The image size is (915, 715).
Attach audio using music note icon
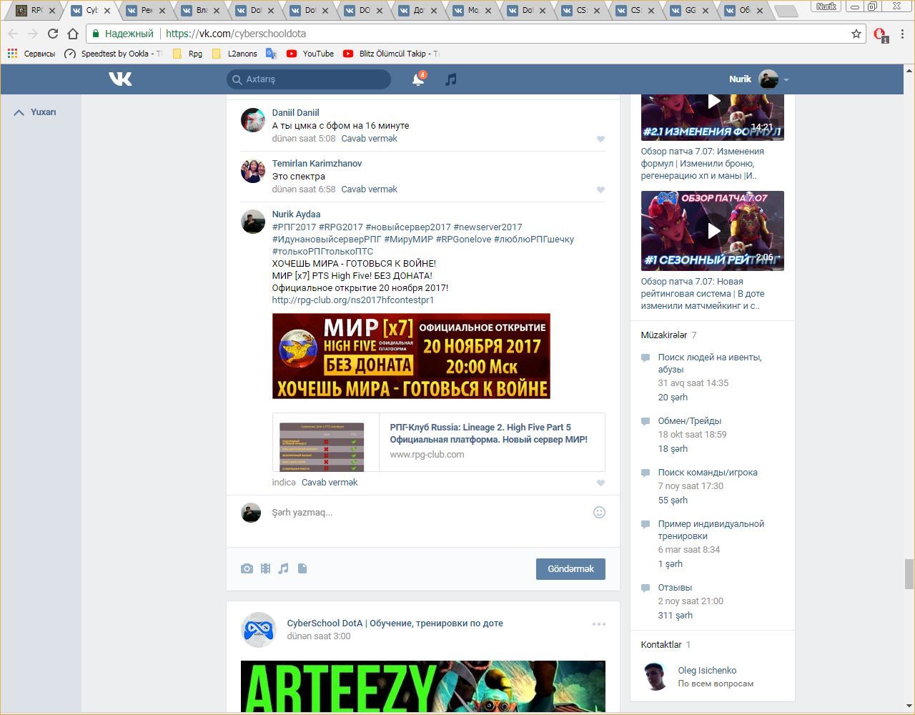284,568
